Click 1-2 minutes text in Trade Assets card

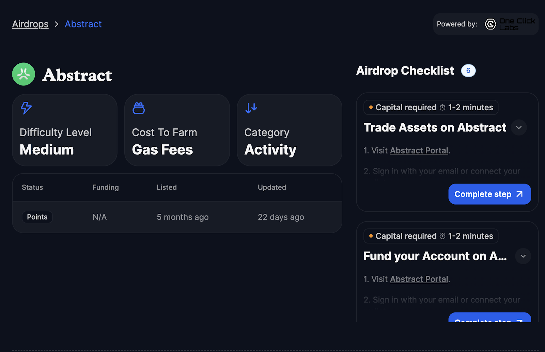tap(471, 108)
